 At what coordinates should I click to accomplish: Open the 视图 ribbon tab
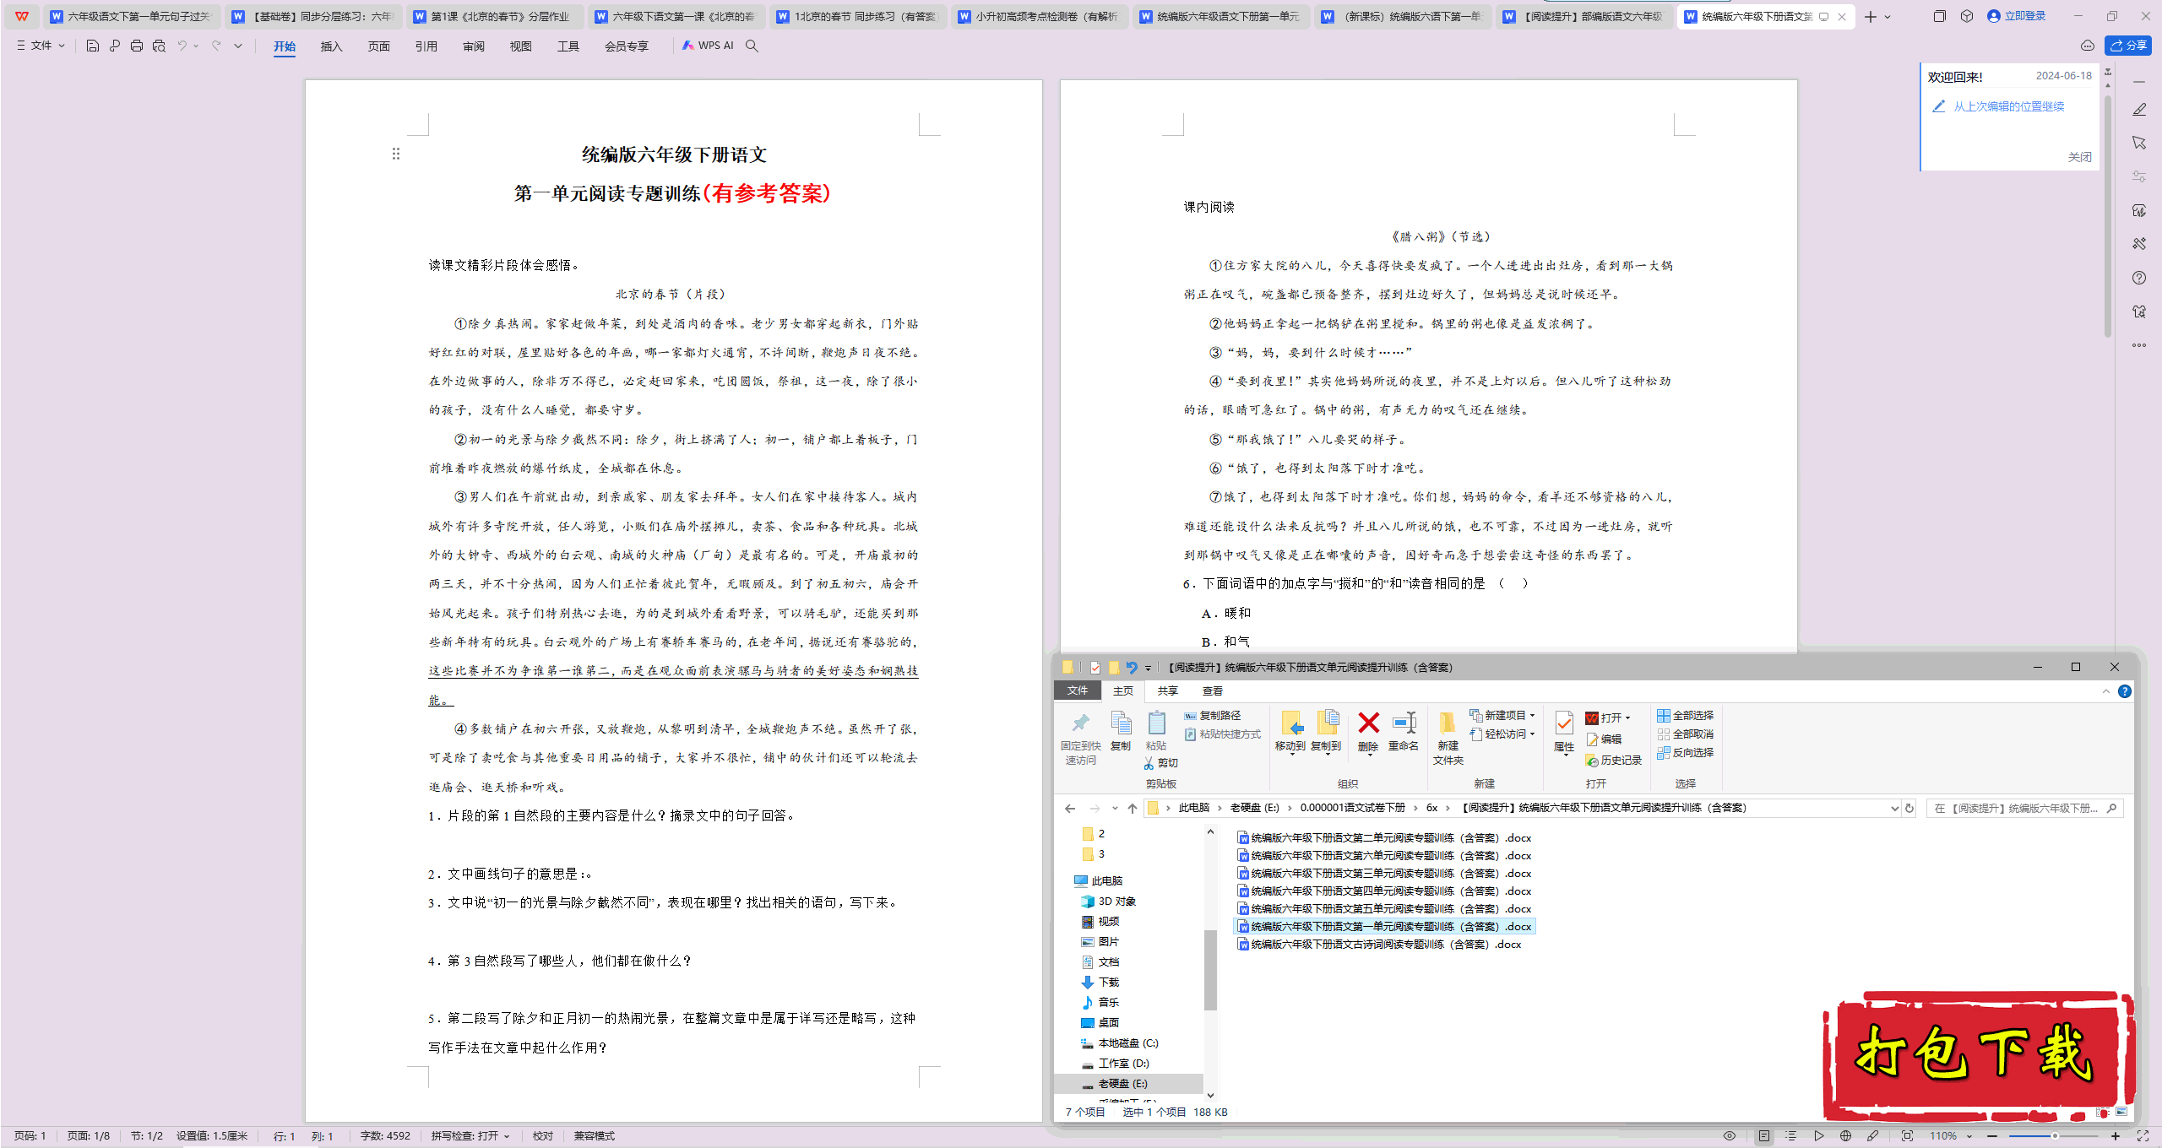(x=520, y=46)
